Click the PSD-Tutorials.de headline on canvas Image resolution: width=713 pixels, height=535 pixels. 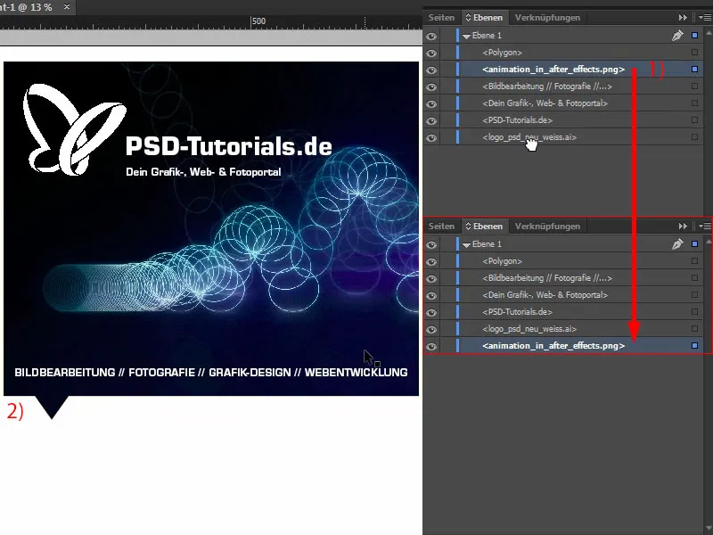[x=229, y=146]
